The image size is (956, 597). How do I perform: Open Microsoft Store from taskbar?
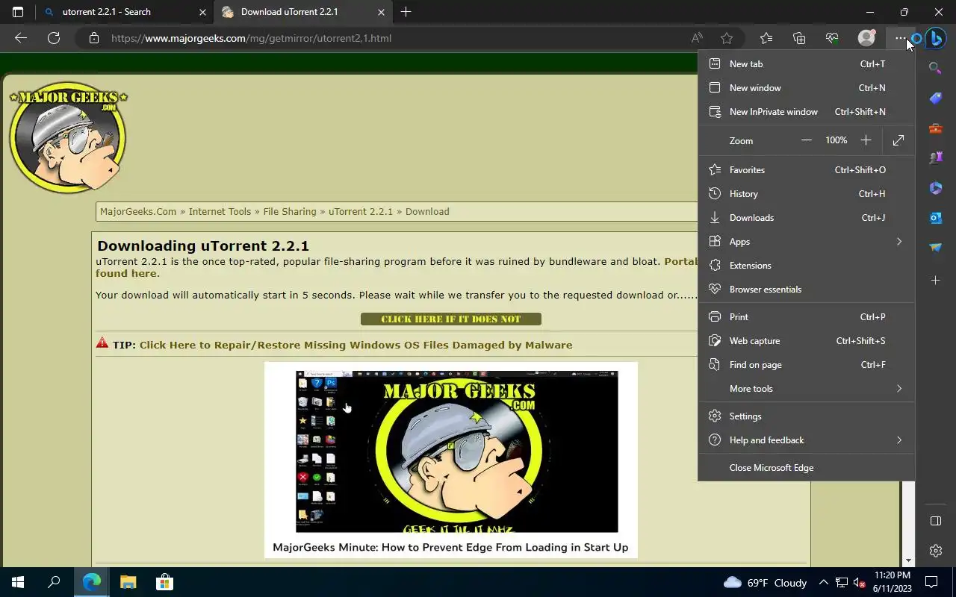point(164,582)
